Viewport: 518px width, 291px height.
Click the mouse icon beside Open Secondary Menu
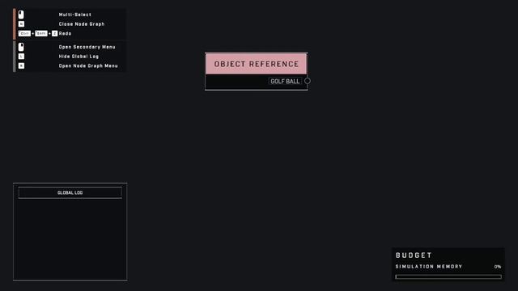tap(21, 47)
